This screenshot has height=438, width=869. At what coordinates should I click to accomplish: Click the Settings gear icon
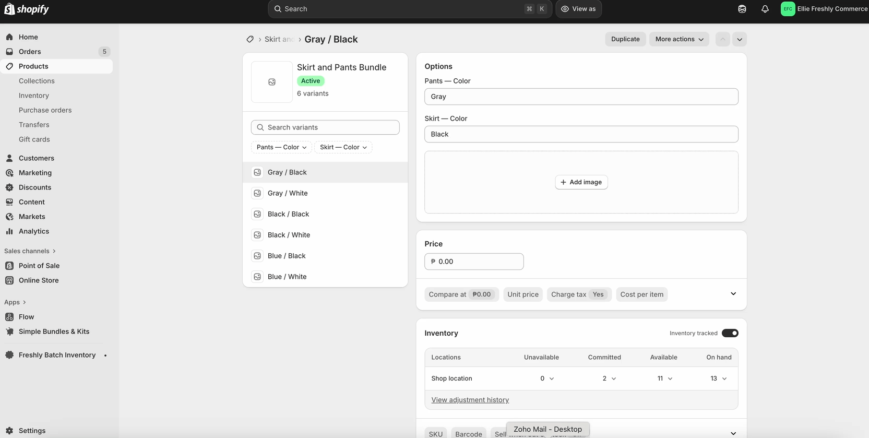[x=9, y=431]
